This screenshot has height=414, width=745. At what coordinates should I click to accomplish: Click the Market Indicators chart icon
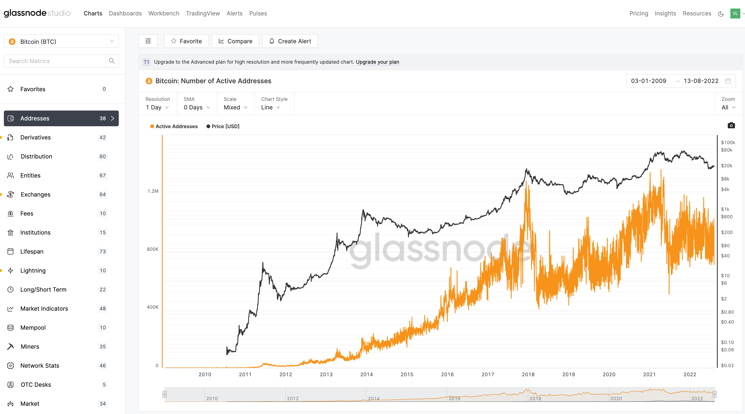[11, 309]
